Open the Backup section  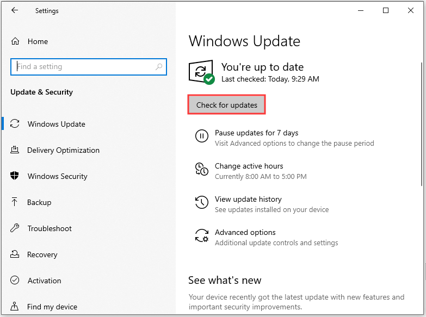(x=39, y=202)
